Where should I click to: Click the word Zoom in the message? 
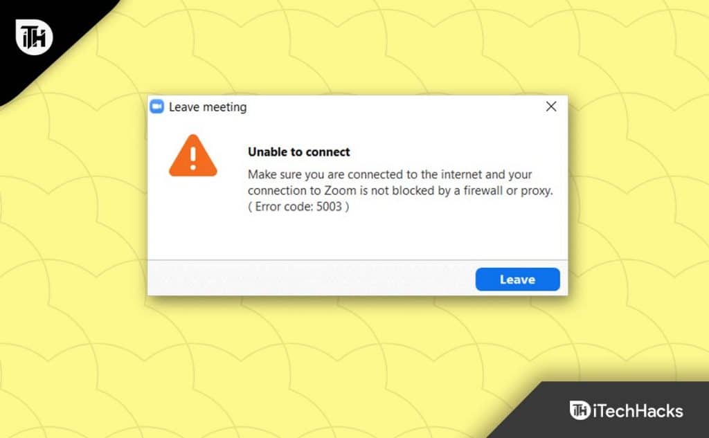coord(340,190)
